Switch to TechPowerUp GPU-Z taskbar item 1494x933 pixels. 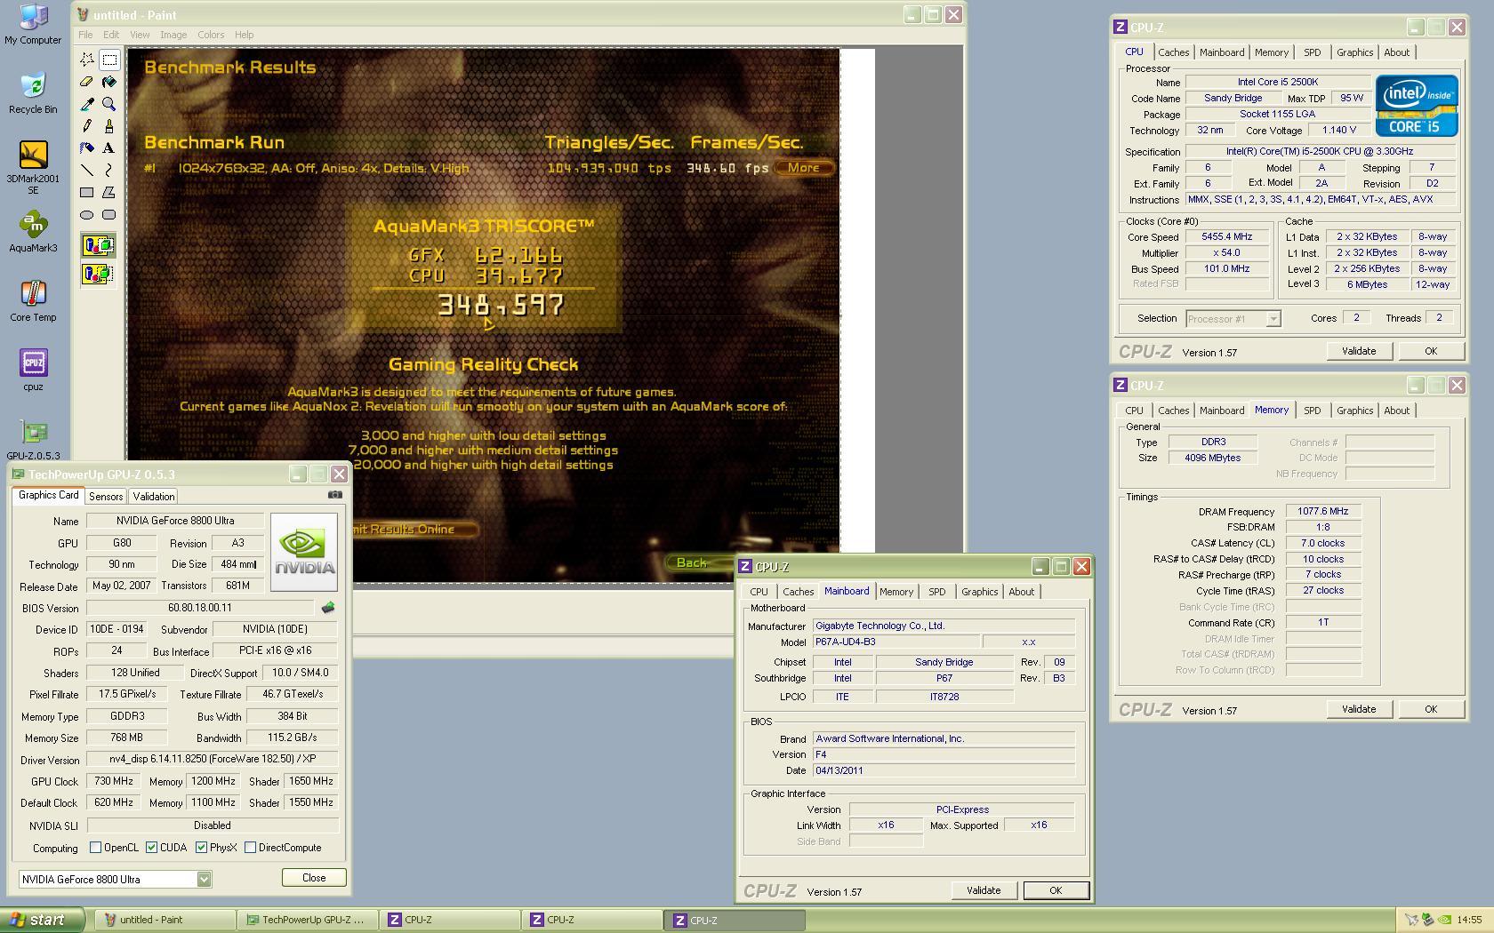click(x=307, y=920)
